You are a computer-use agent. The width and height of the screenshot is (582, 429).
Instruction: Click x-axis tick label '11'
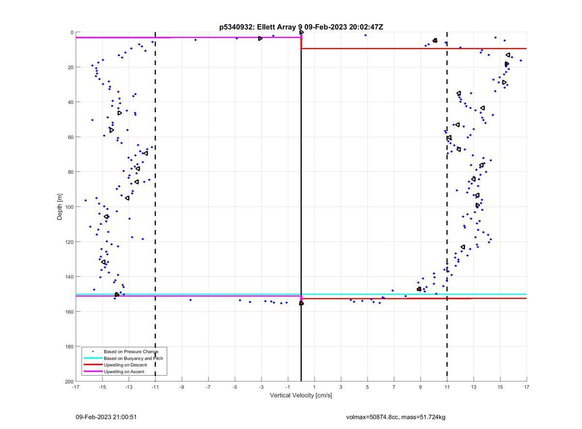coord(447,387)
